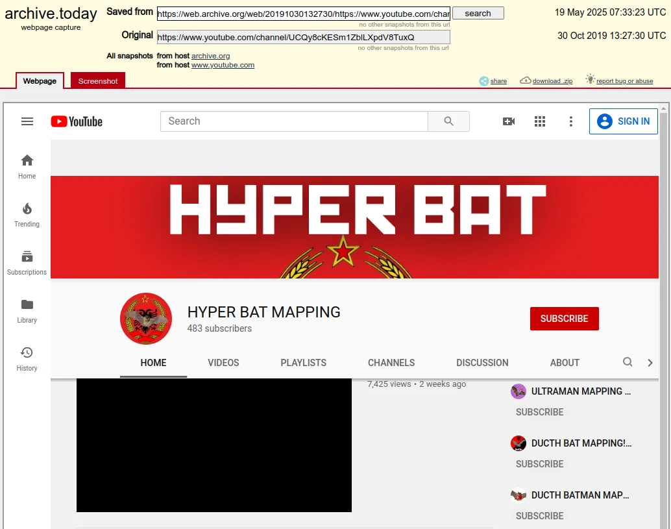This screenshot has height=529, width=671.
Task: Click the black featured video player
Action: point(214,445)
